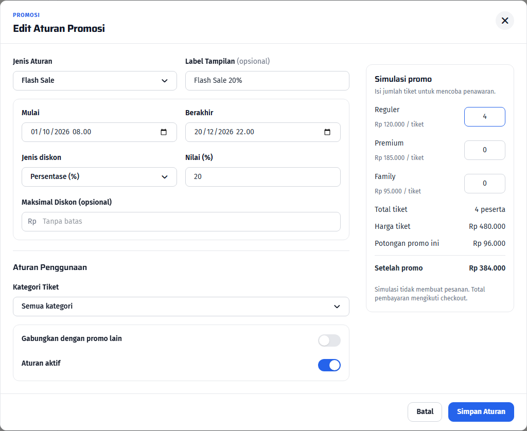Click the Harga tiket value Rp 480.000
Viewport: 527px width, 431px height.
487,226
